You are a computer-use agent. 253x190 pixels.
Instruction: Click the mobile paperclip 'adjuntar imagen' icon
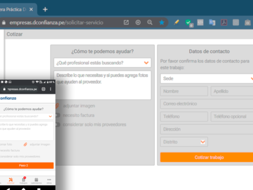(x=25, y=145)
